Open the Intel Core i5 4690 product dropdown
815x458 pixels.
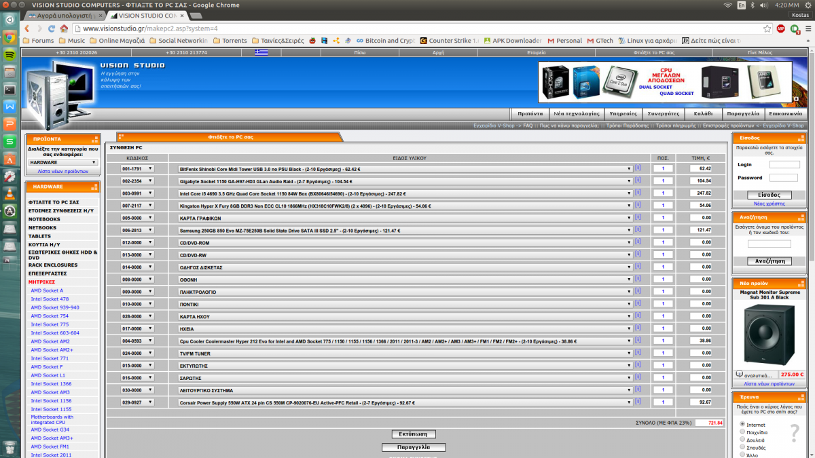point(405,193)
